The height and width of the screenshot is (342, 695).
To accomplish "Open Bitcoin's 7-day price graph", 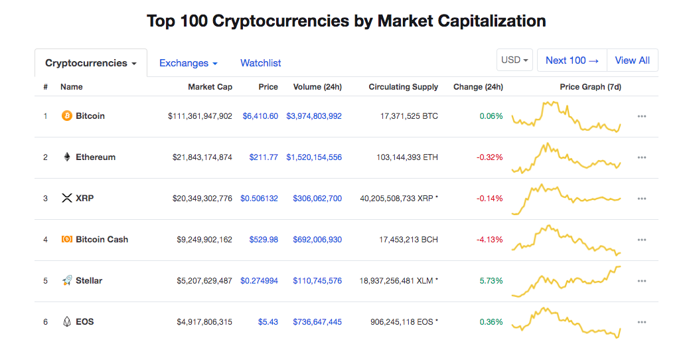I will click(x=566, y=117).
